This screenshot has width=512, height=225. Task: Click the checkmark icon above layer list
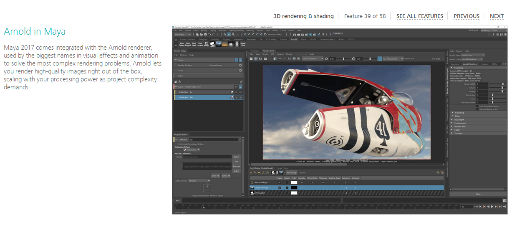click(241, 81)
